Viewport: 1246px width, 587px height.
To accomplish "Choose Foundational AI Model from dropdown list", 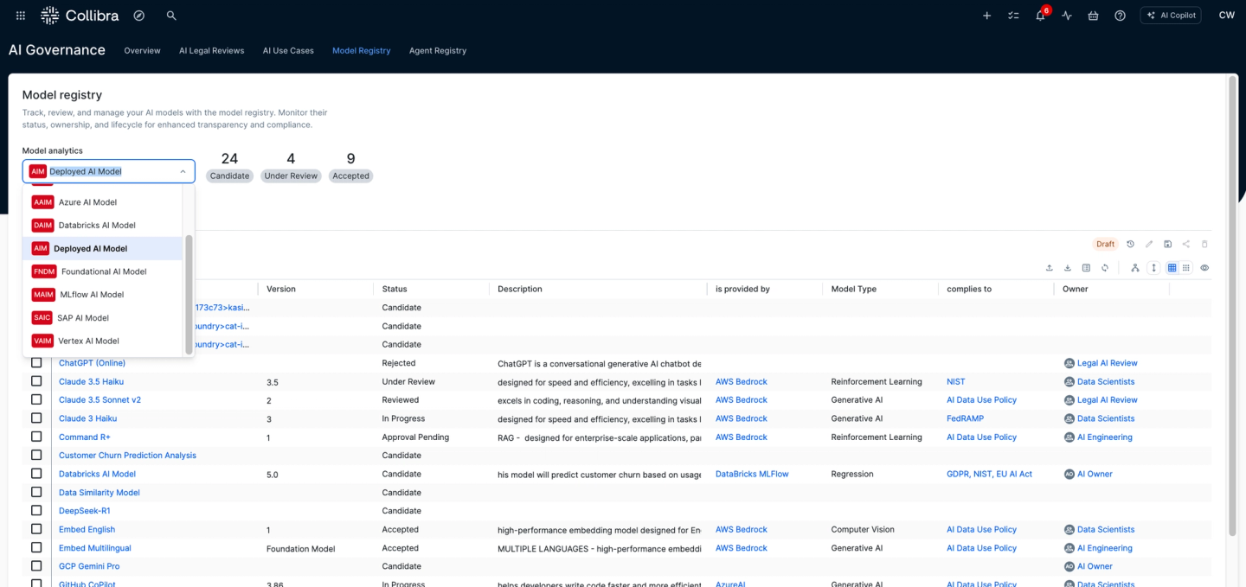I will tap(103, 271).
